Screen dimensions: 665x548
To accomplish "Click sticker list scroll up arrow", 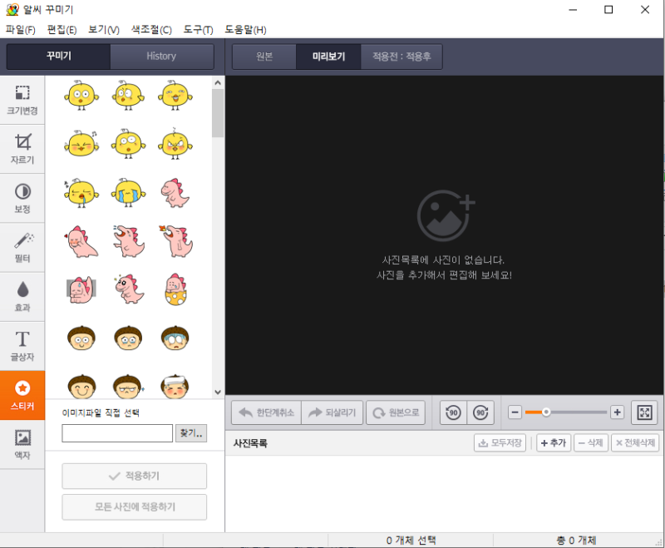I will click(x=218, y=82).
